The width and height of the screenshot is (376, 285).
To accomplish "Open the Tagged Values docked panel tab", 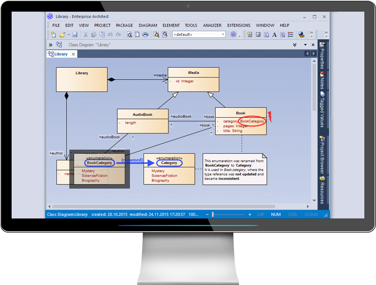I will click(322, 109).
